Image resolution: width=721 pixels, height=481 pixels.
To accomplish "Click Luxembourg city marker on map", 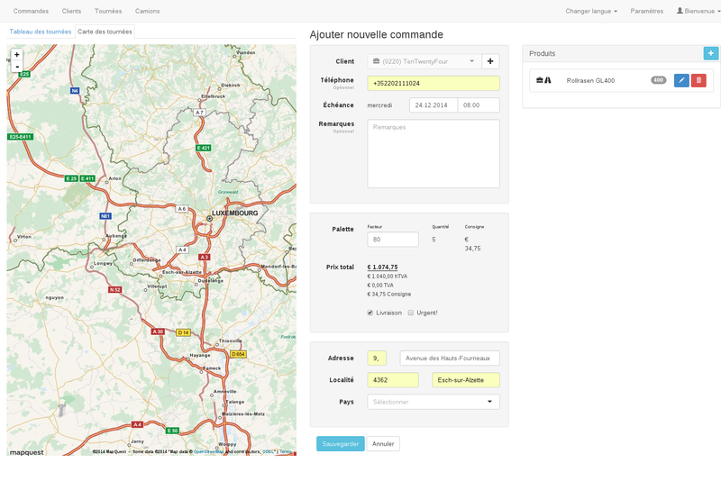I will pyautogui.click(x=210, y=219).
